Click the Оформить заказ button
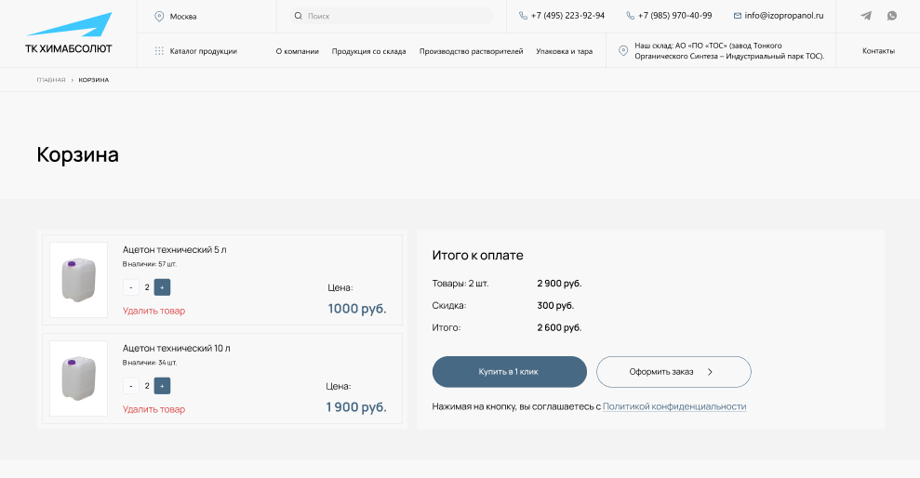The height and width of the screenshot is (478, 920). pos(673,372)
